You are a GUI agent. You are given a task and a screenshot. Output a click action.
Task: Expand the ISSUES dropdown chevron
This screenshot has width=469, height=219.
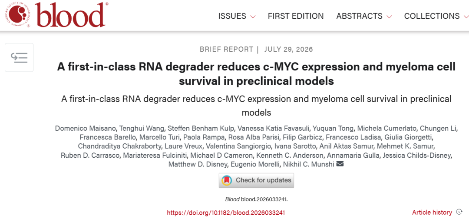click(x=253, y=17)
